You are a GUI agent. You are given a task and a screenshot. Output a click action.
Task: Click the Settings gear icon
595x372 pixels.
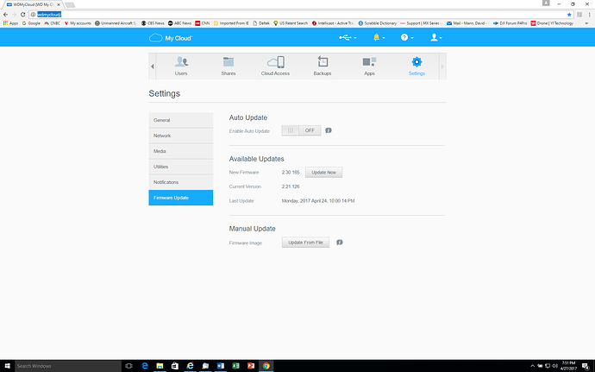(x=416, y=61)
